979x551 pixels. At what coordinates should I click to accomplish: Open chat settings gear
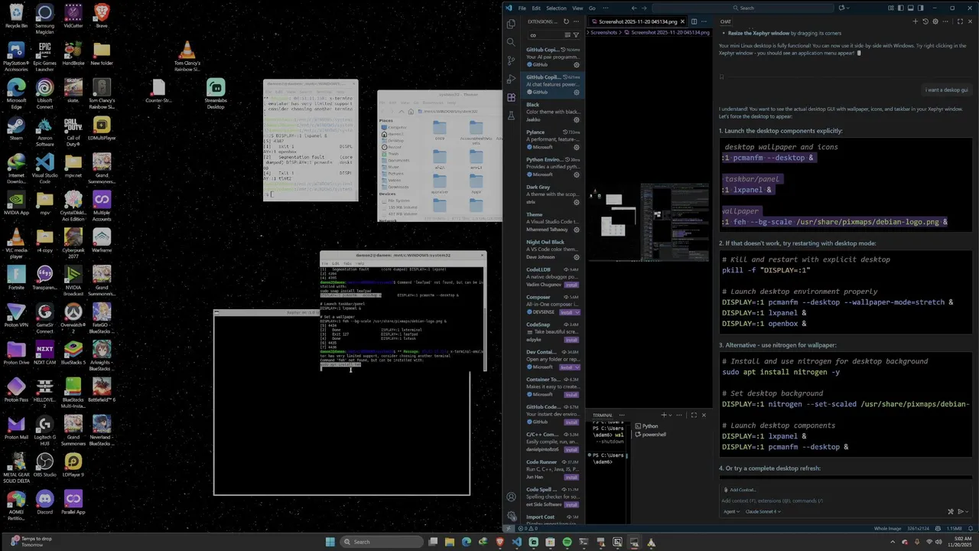pyautogui.click(x=935, y=21)
